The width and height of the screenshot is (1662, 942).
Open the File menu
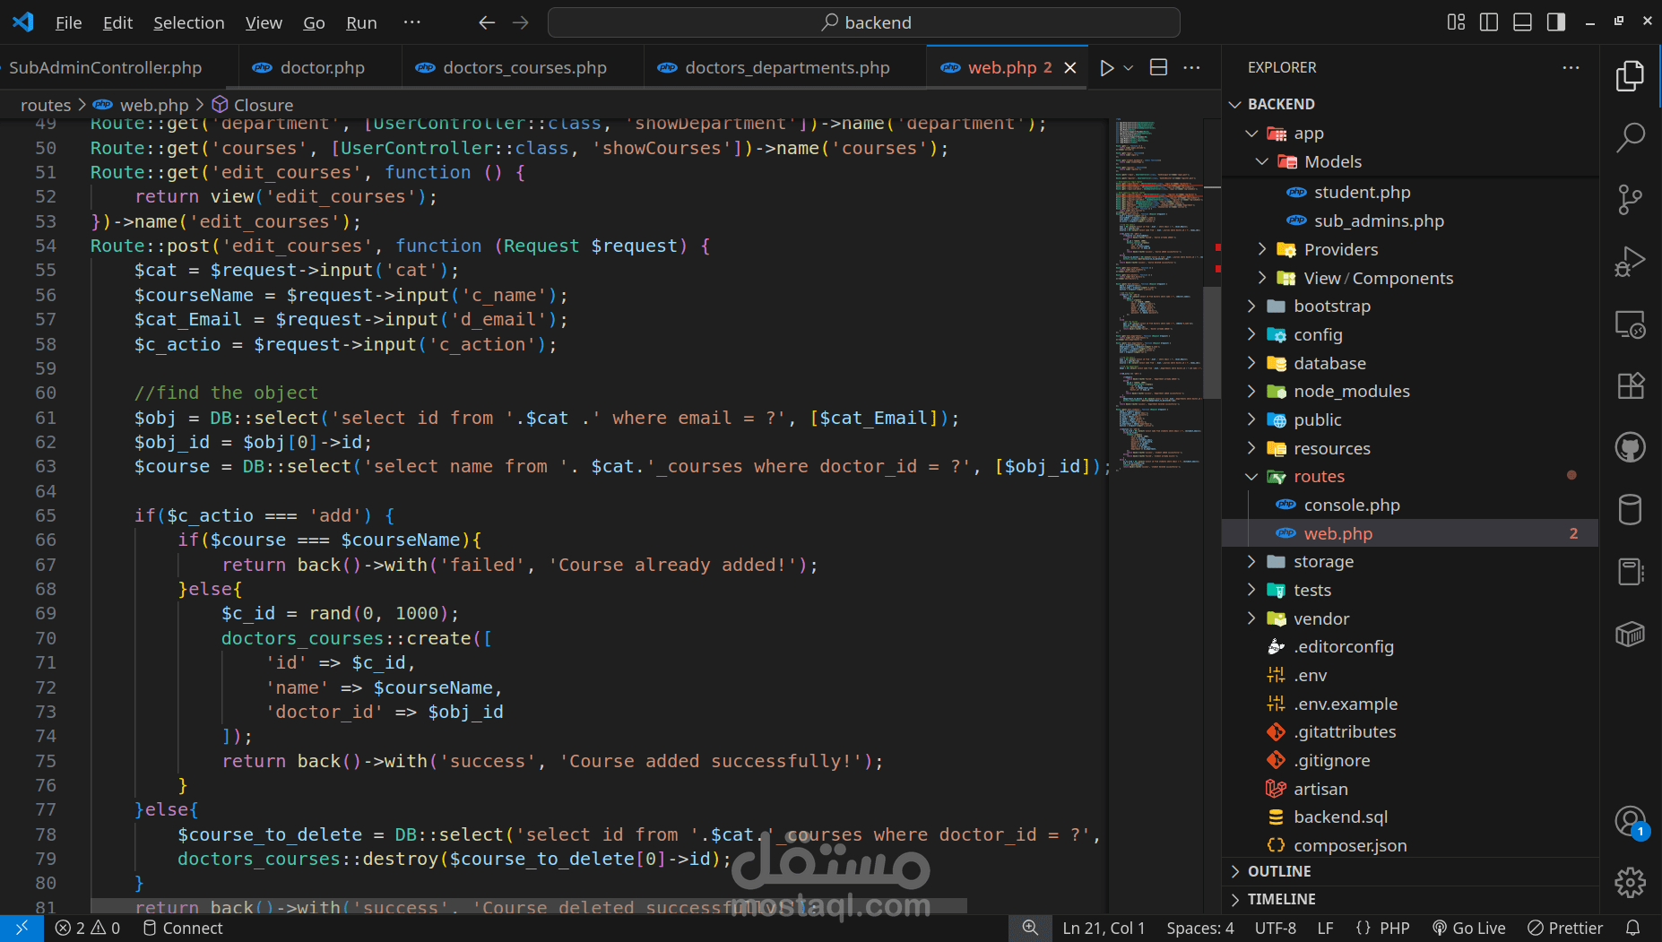coord(68,22)
